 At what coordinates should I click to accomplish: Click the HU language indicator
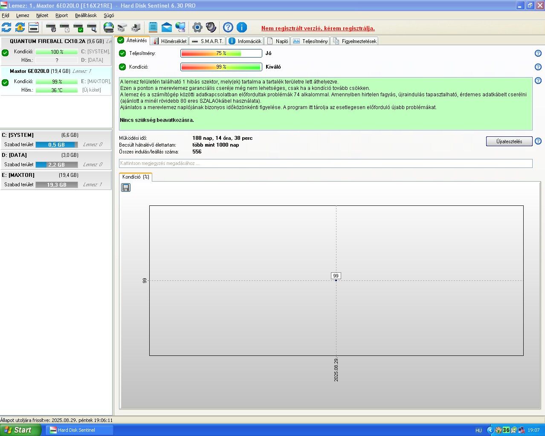click(x=478, y=430)
